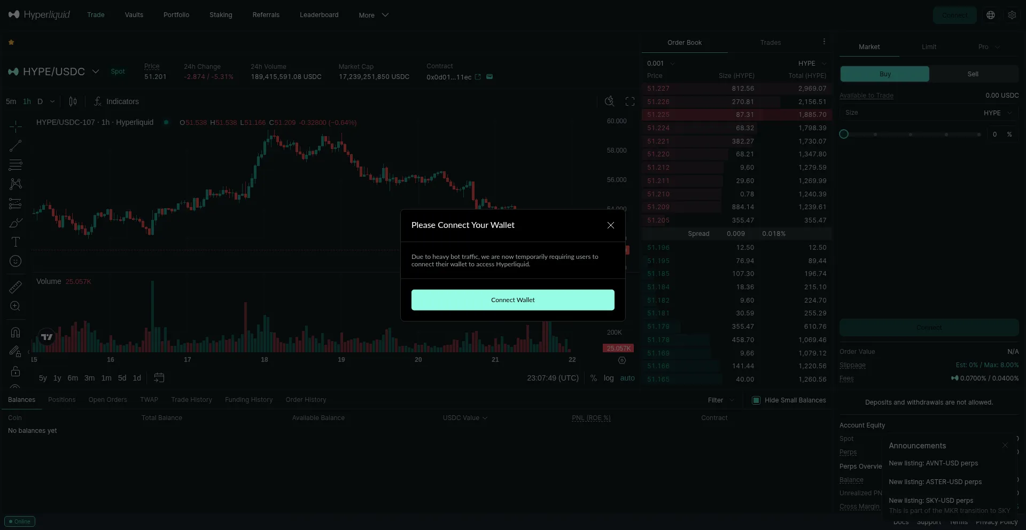Image resolution: width=1026 pixels, height=530 pixels.
Task: Select the Fibonacci retracement tool
Action: [15, 165]
